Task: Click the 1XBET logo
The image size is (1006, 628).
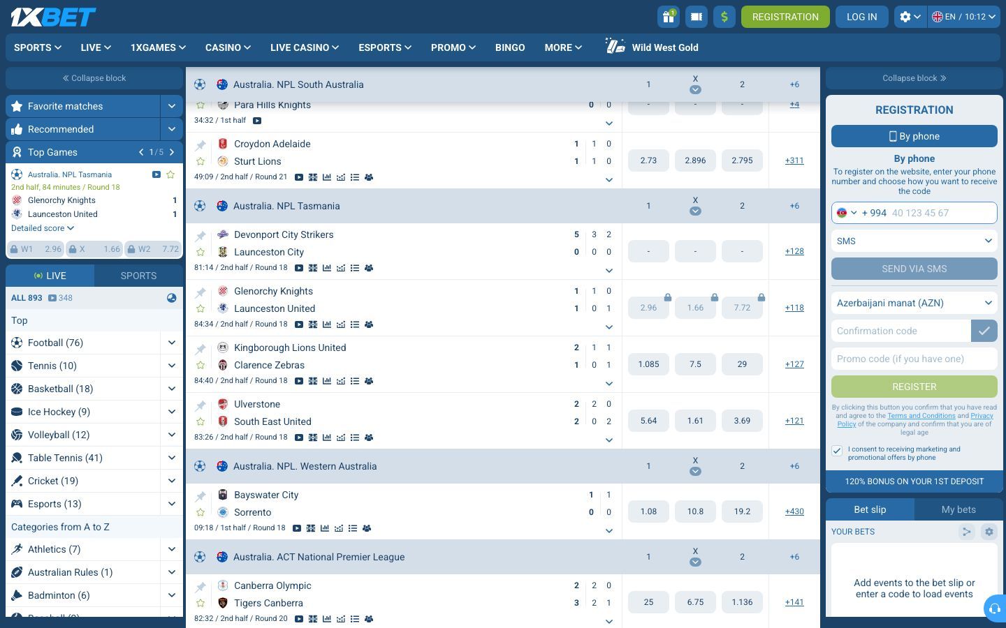Action: click(x=53, y=17)
